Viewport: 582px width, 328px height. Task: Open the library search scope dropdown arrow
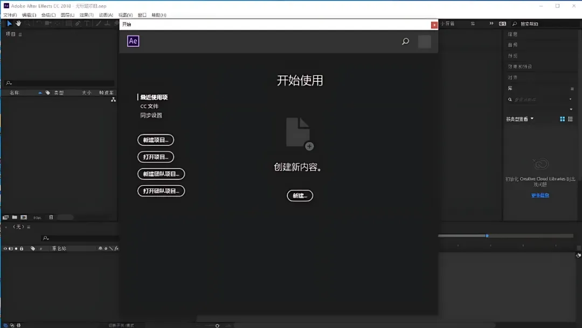(571, 100)
